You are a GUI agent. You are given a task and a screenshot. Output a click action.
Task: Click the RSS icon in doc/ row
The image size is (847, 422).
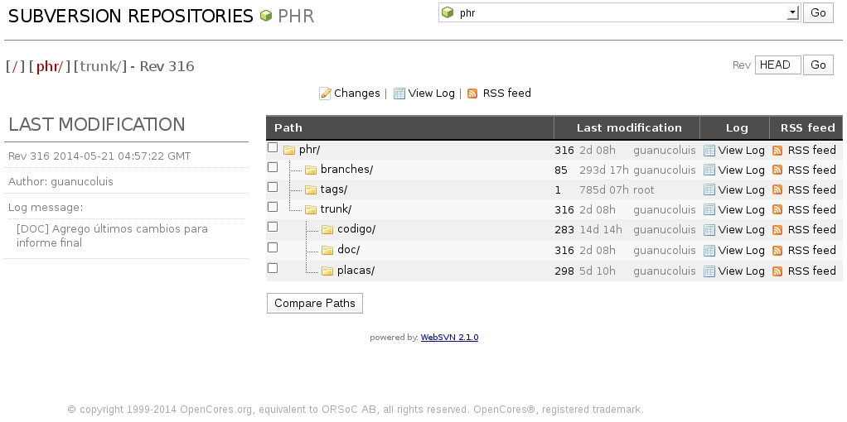click(777, 251)
